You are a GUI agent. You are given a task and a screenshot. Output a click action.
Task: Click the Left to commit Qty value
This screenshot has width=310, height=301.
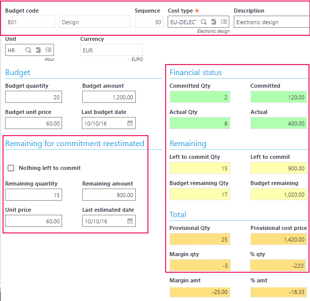199,168
